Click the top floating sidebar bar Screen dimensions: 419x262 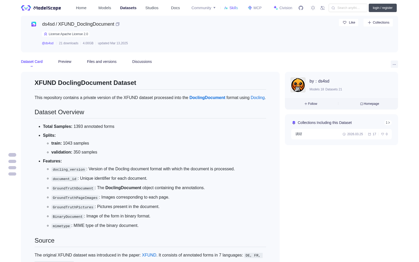point(12,155)
